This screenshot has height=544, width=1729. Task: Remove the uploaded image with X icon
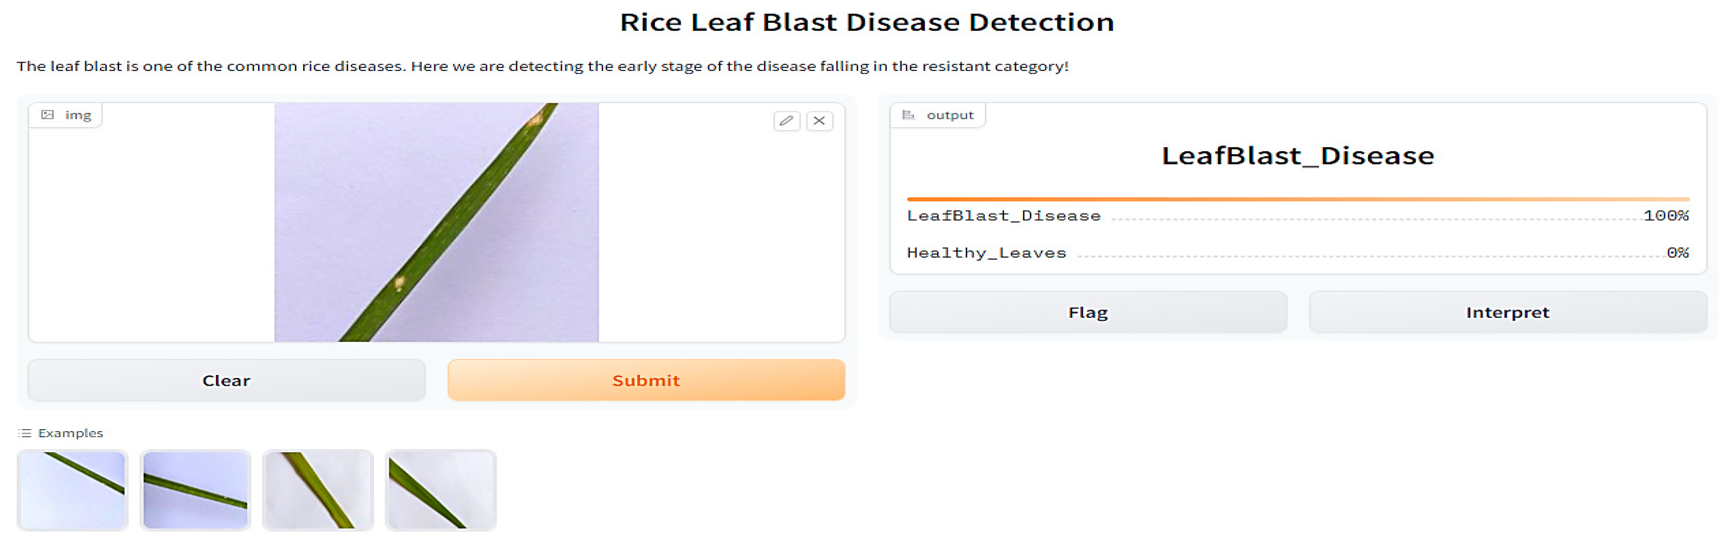click(819, 120)
